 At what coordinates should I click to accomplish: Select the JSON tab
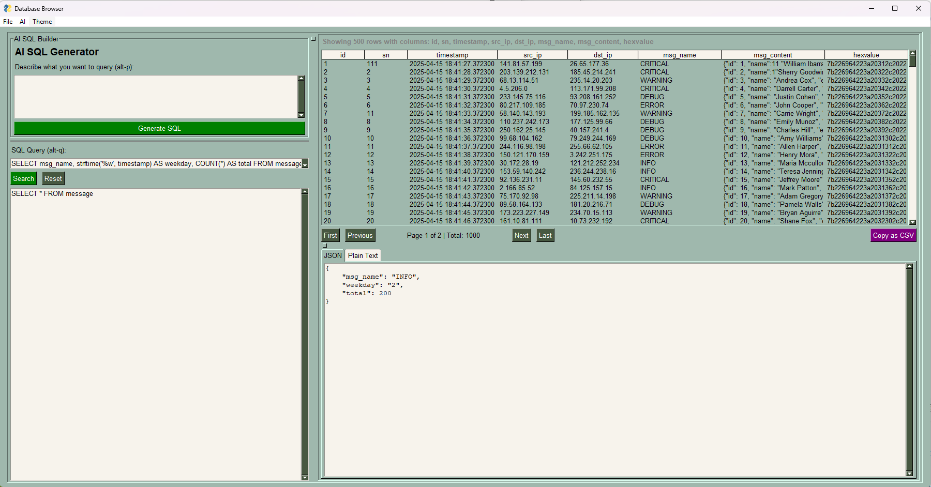(x=333, y=255)
